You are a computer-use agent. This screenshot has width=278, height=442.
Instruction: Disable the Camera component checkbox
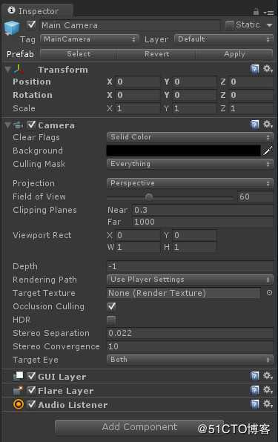(x=31, y=125)
